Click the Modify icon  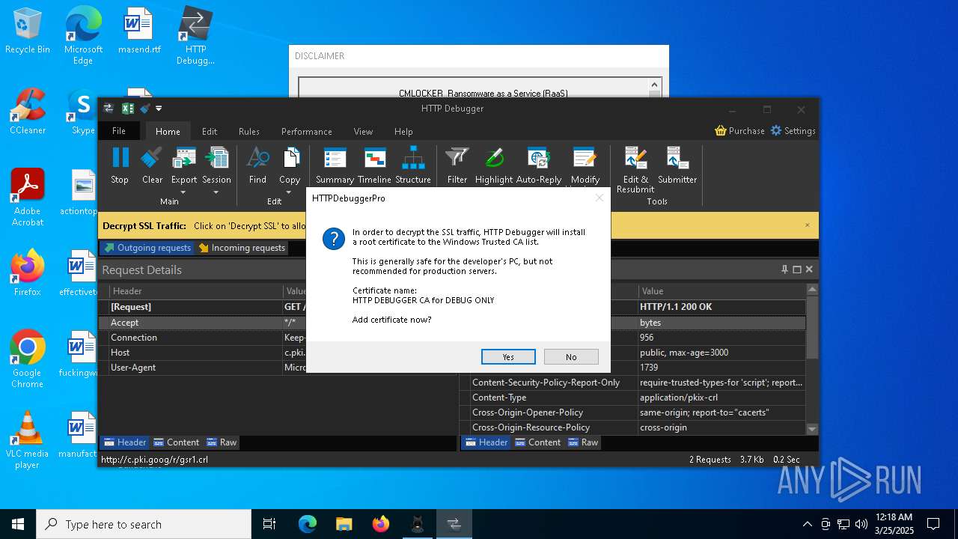pyautogui.click(x=585, y=158)
